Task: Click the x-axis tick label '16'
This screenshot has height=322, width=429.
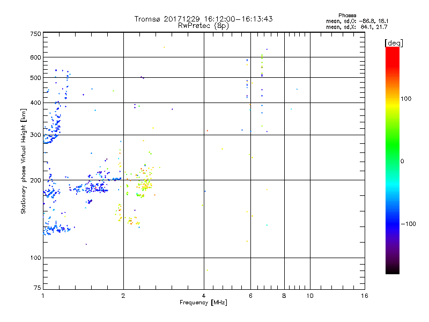Action: [365, 296]
